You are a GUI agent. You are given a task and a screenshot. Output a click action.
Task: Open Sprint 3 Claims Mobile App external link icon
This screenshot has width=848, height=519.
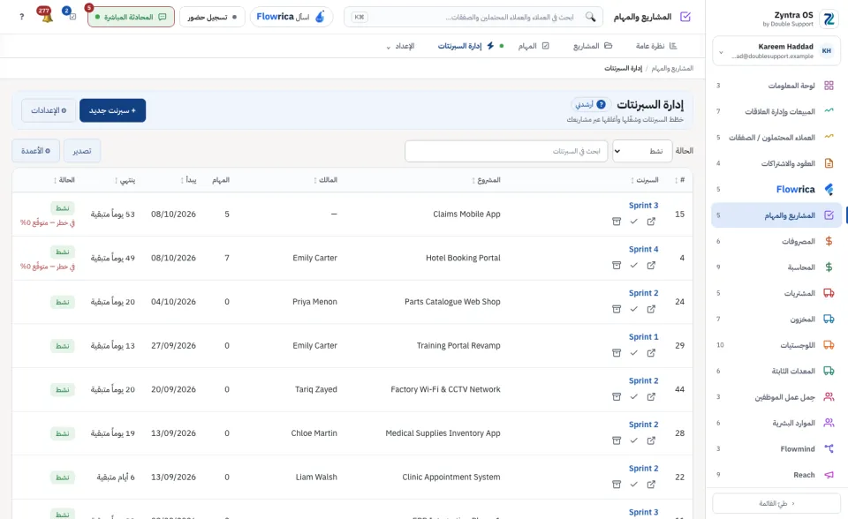point(651,222)
